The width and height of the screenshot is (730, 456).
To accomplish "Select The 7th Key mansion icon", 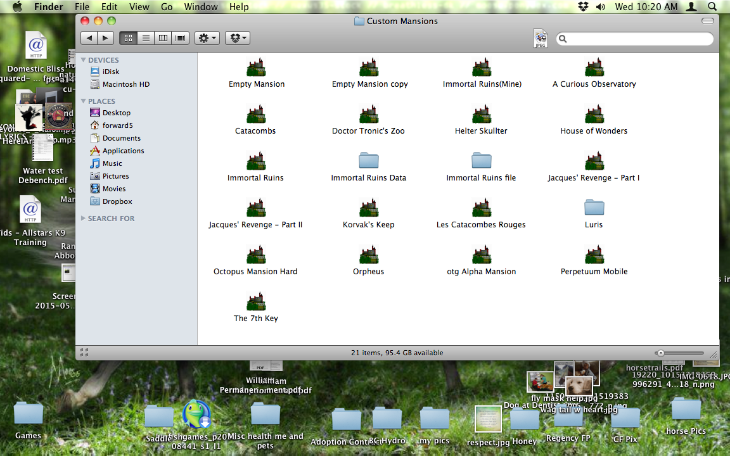I will (x=255, y=301).
